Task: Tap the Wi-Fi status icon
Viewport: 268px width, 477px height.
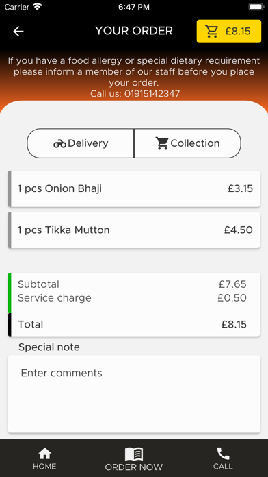Action: (38, 7)
